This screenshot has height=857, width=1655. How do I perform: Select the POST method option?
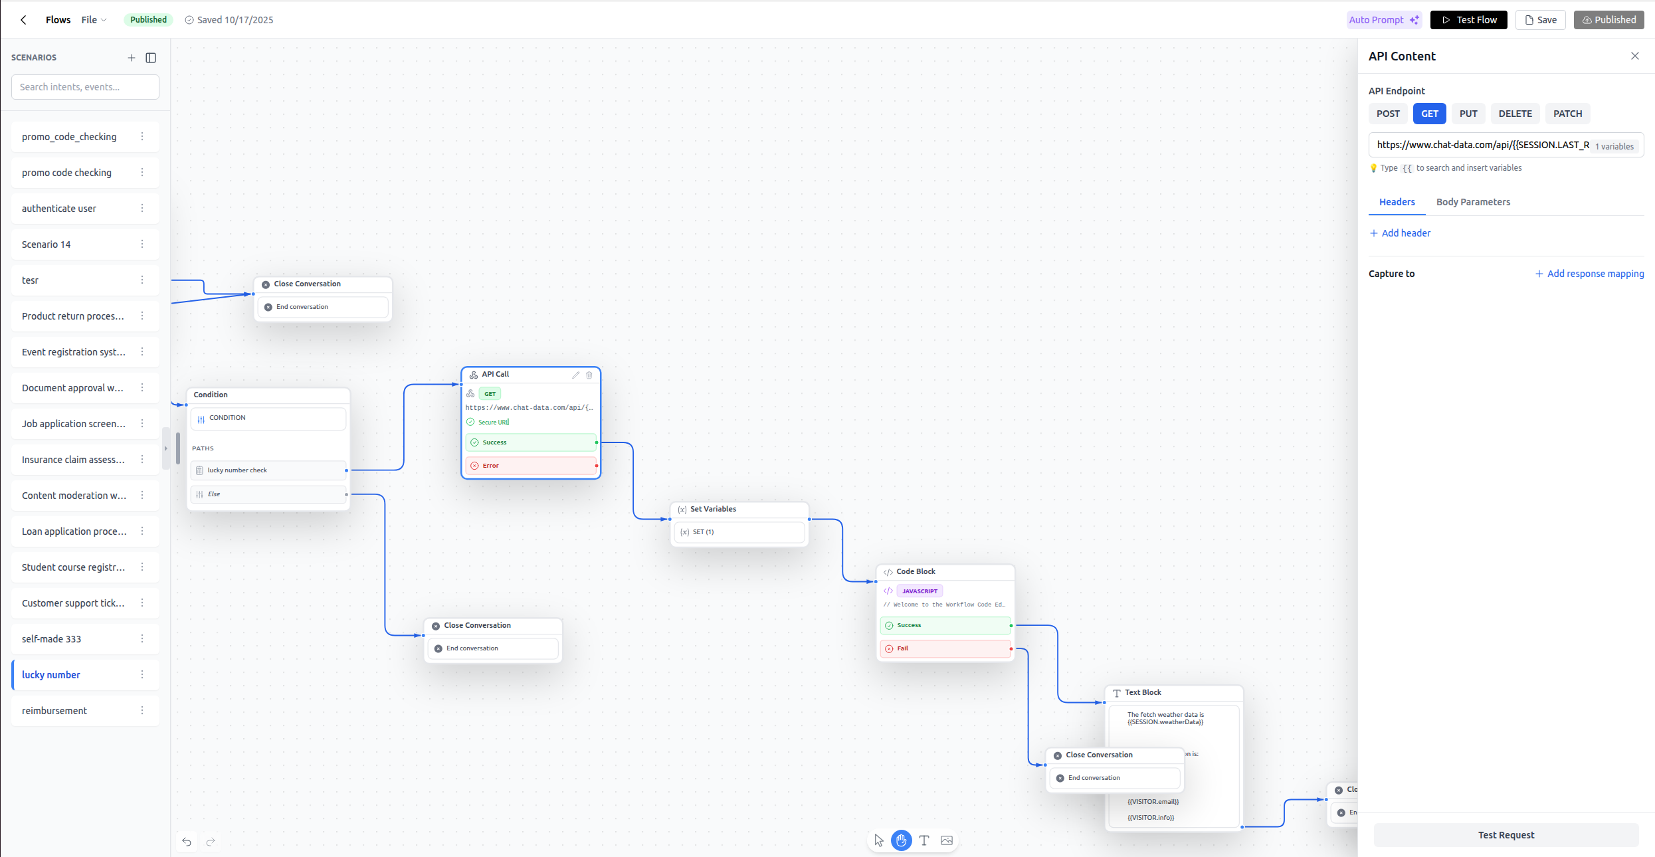(x=1388, y=114)
